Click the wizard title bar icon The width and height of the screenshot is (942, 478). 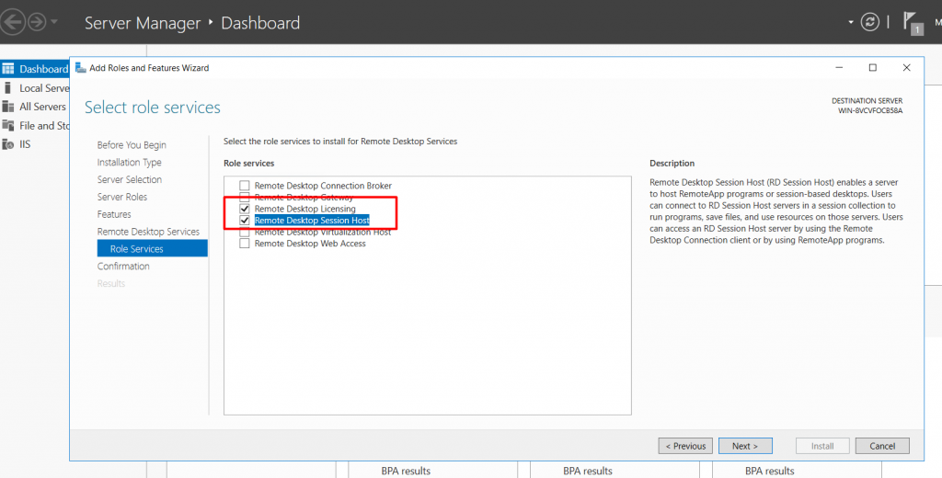click(x=81, y=68)
